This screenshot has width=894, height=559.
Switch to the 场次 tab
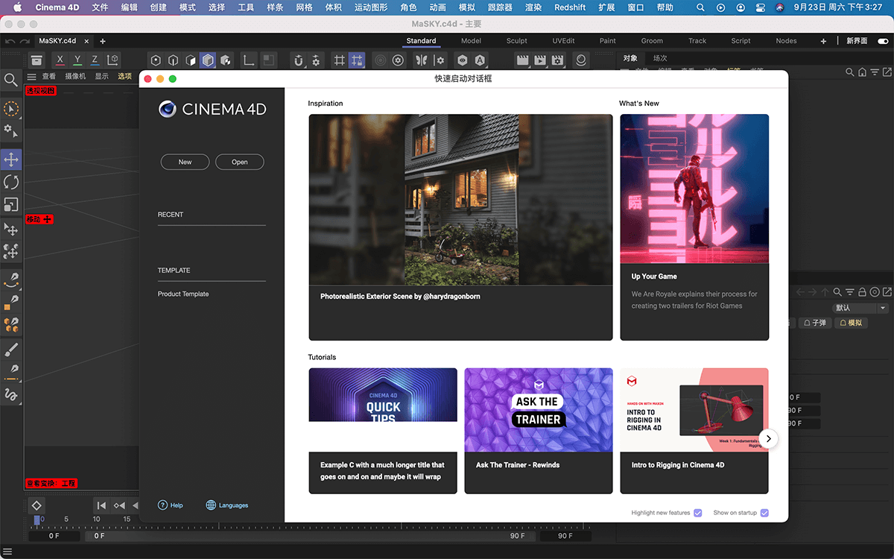tap(660, 58)
